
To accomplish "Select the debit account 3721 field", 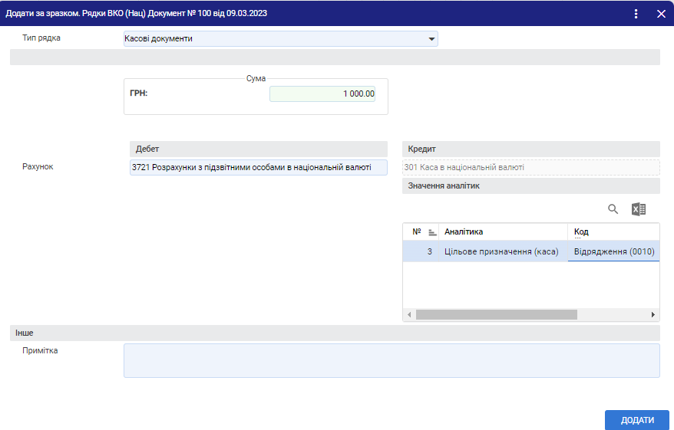I will 259,167.
